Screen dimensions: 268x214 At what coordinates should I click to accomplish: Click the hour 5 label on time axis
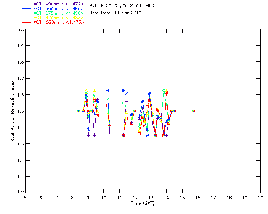(25, 198)
